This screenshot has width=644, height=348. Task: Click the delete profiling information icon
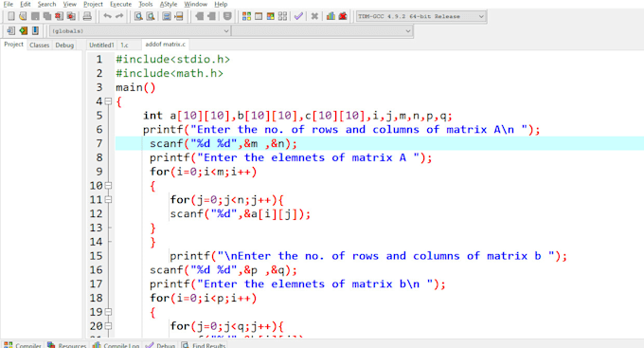click(343, 16)
